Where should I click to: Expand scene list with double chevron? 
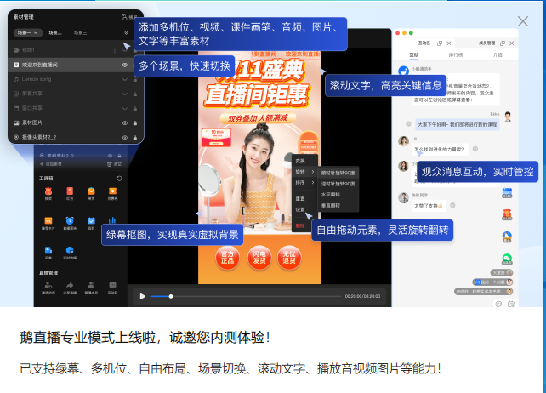127,32
